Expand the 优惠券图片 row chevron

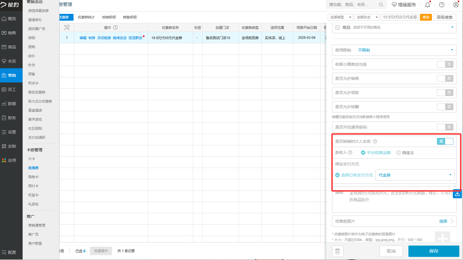click(452, 221)
